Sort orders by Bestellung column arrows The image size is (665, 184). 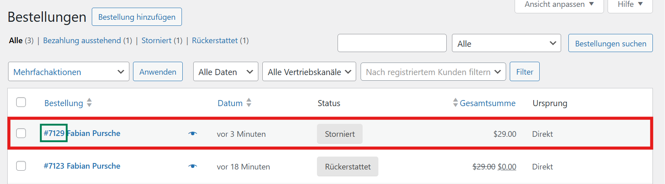89,103
